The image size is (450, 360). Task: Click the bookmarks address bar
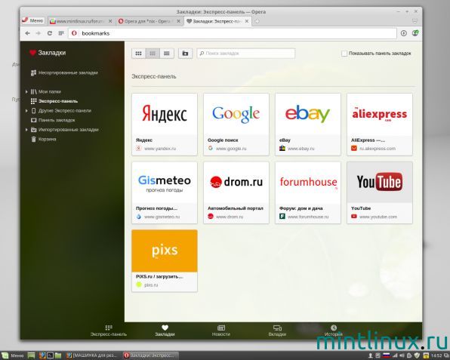pyautogui.click(x=233, y=33)
